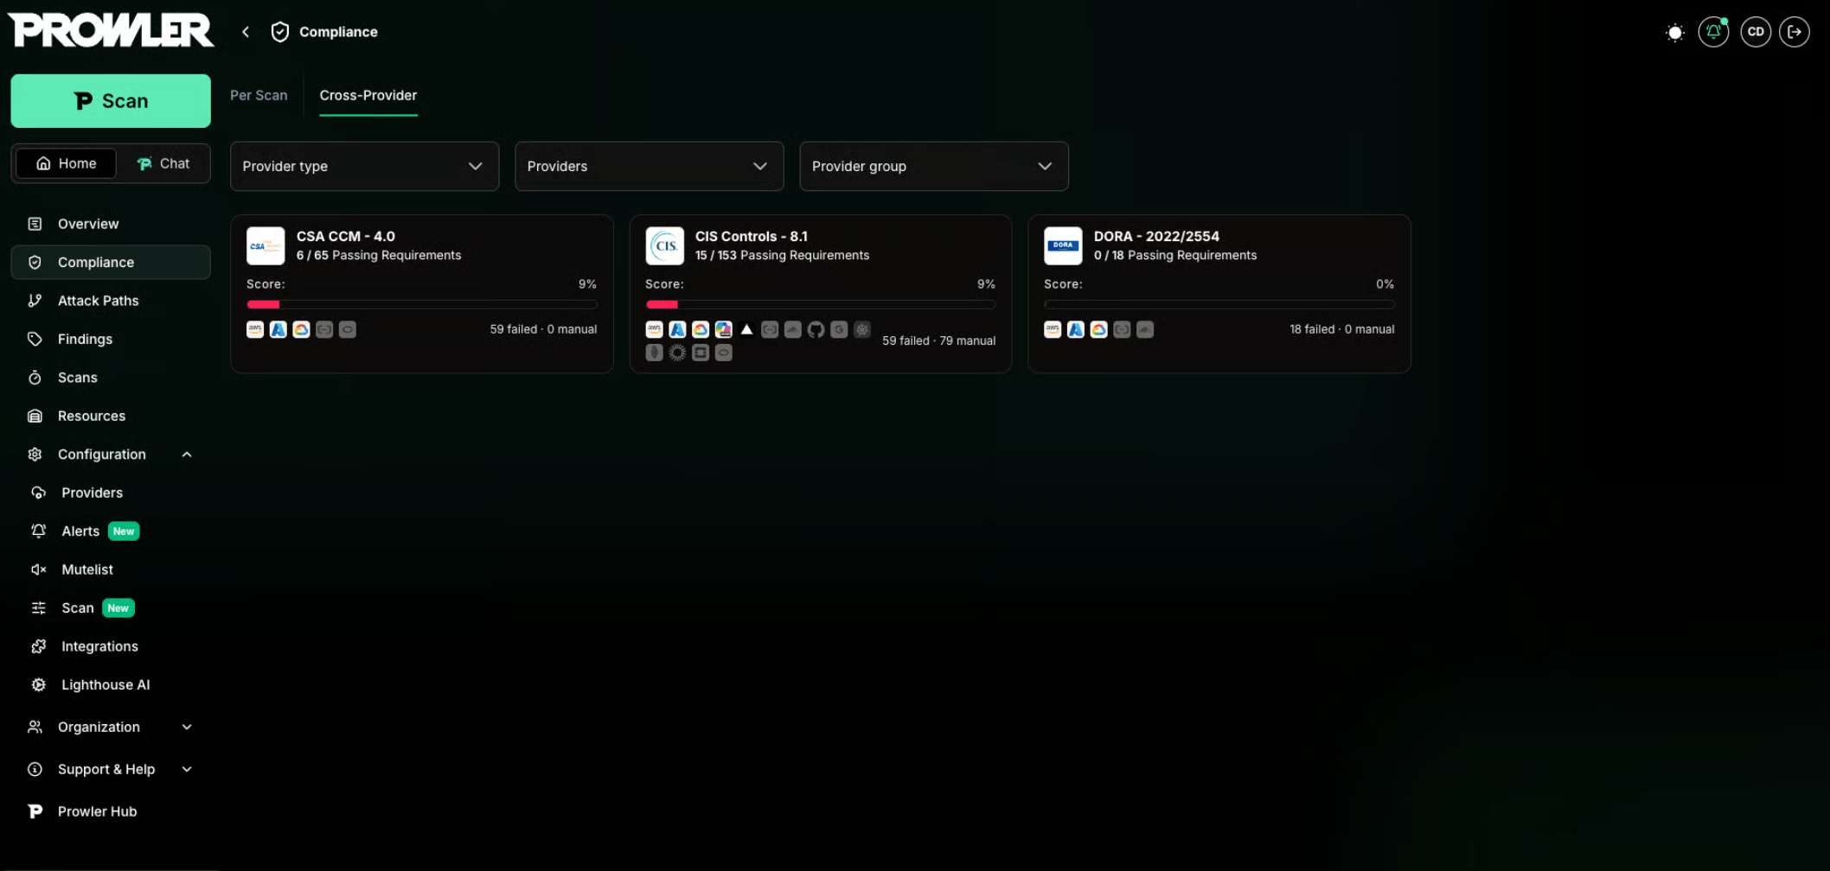Image resolution: width=1830 pixels, height=871 pixels.
Task: Switch to the Chat tab
Action: 163,163
